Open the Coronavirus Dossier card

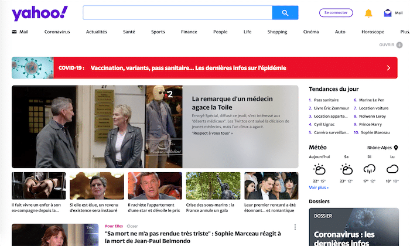tap(354, 227)
